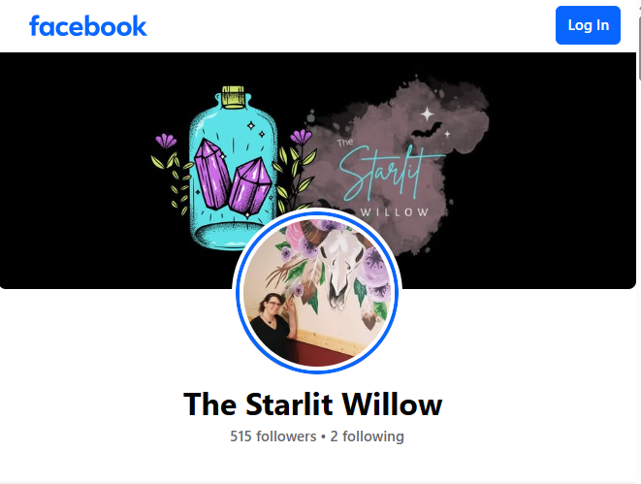Click the purple flower left of bottle
641x484 pixels.
point(166,141)
